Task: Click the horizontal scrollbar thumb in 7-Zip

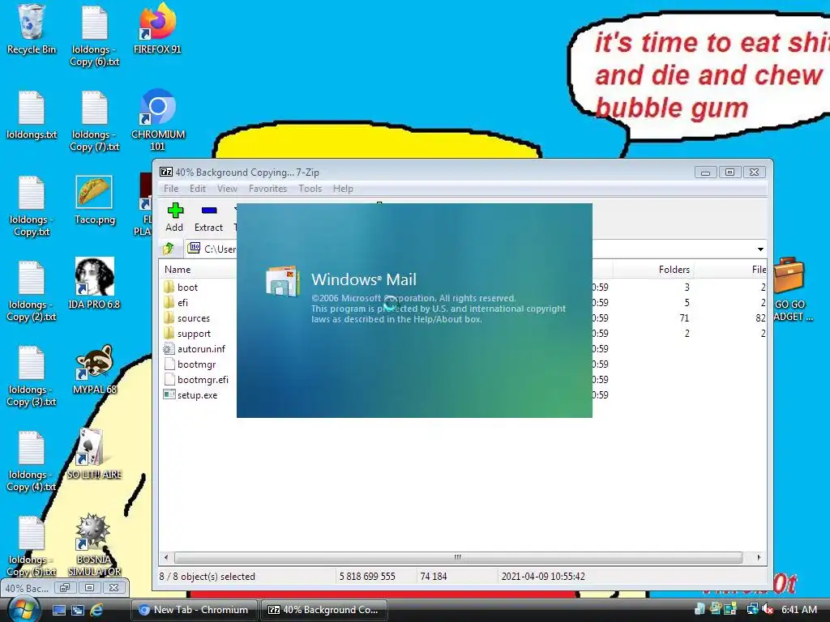Action: (x=458, y=557)
